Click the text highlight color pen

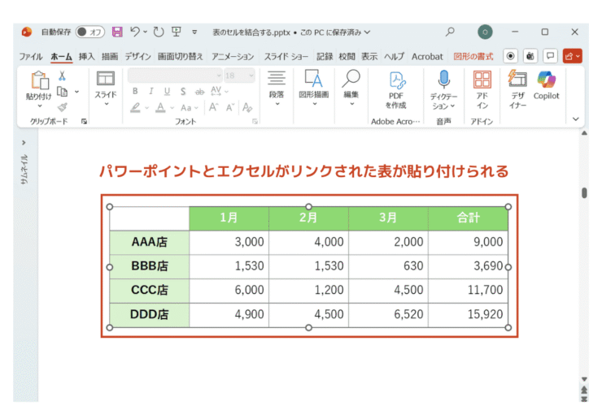pos(135,108)
